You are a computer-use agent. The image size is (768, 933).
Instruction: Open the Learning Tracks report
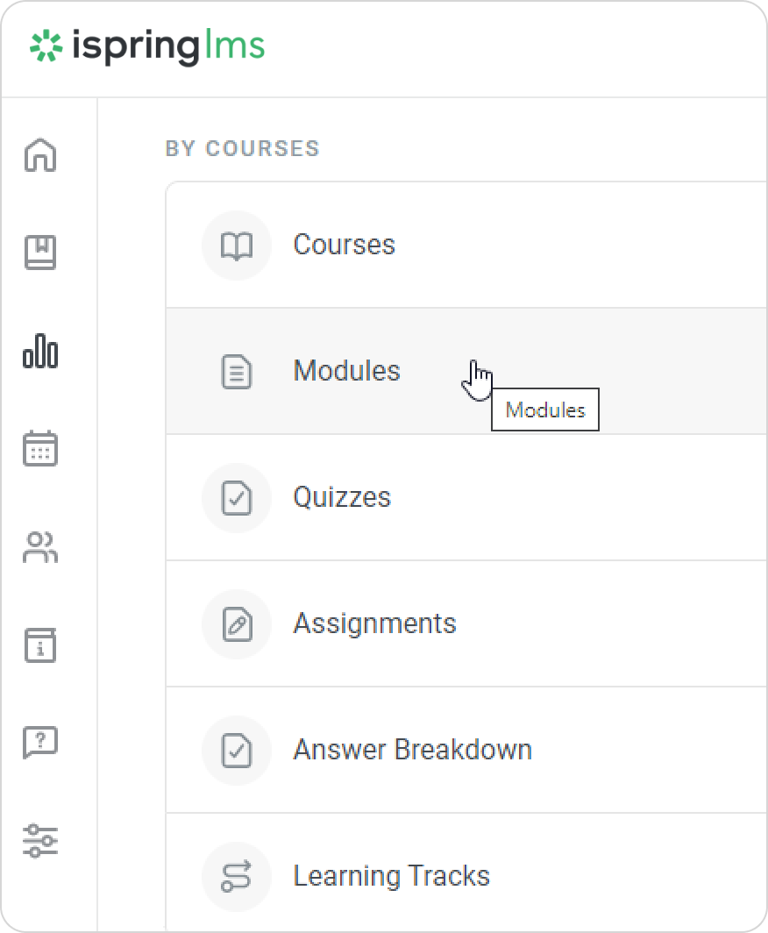pos(391,876)
